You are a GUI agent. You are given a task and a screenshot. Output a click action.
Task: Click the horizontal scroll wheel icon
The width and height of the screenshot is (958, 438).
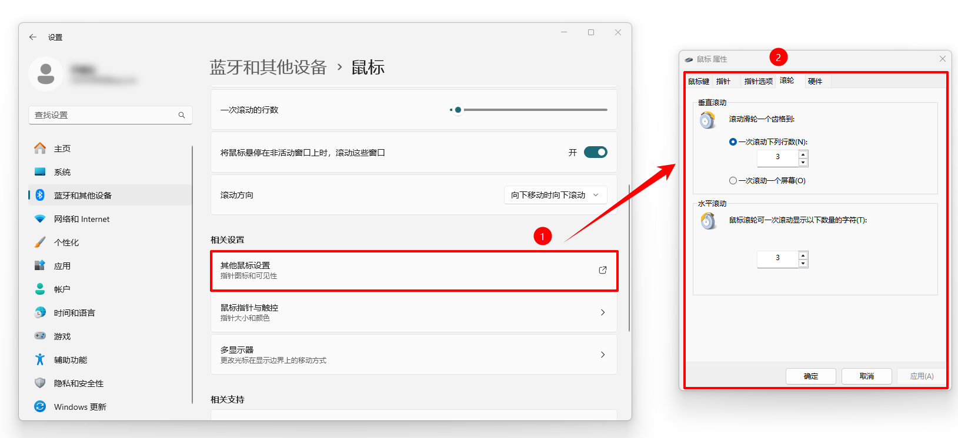point(708,221)
